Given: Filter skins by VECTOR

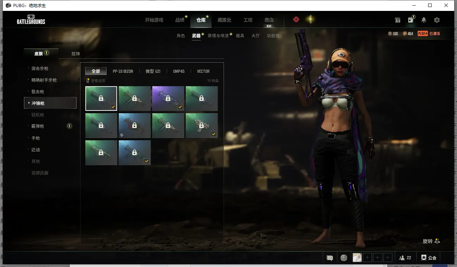Looking at the screenshot, I should pos(203,71).
